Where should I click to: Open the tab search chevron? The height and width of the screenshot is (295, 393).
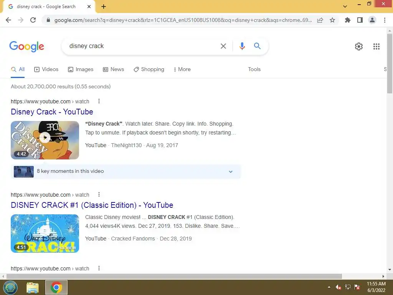[345, 7]
